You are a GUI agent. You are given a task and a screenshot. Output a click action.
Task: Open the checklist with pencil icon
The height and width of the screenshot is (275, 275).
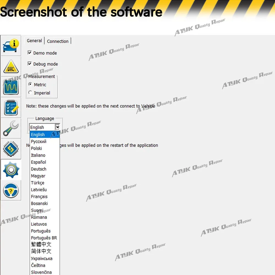click(11, 108)
